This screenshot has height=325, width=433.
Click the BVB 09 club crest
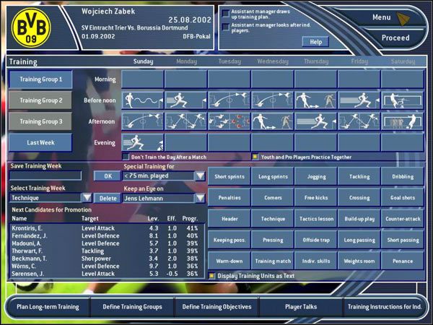28,26
